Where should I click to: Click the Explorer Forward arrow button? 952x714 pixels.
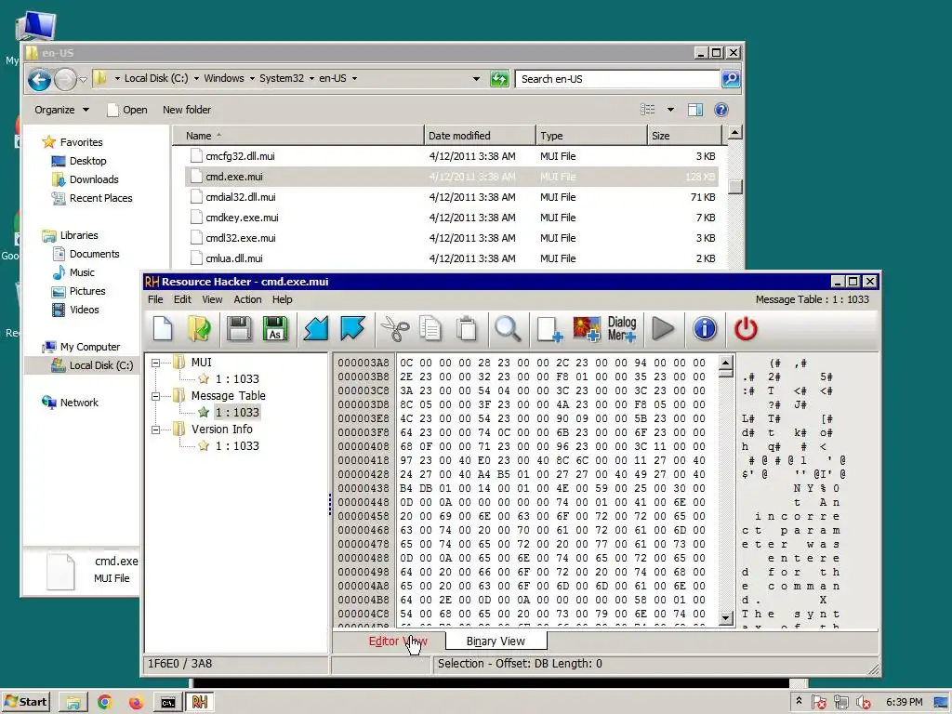(66, 79)
